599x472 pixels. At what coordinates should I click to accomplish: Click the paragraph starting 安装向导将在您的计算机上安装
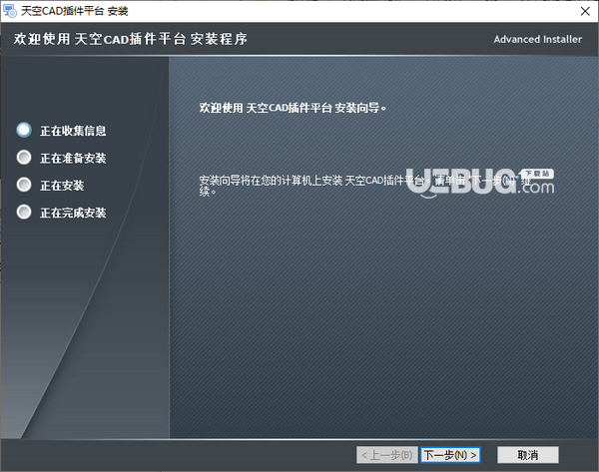tap(365, 186)
